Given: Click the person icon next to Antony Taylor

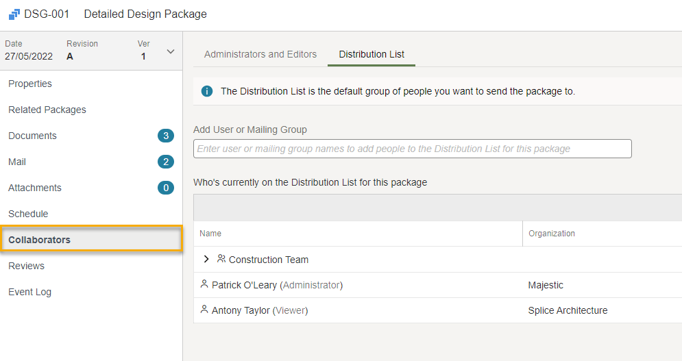Looking at the screenshot, I should pyautogui.click(x=204, y=309).
